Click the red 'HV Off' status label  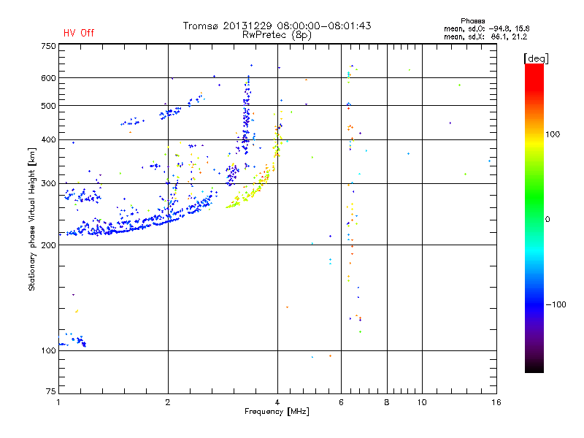pyautogui.click(x=79, y=33)
